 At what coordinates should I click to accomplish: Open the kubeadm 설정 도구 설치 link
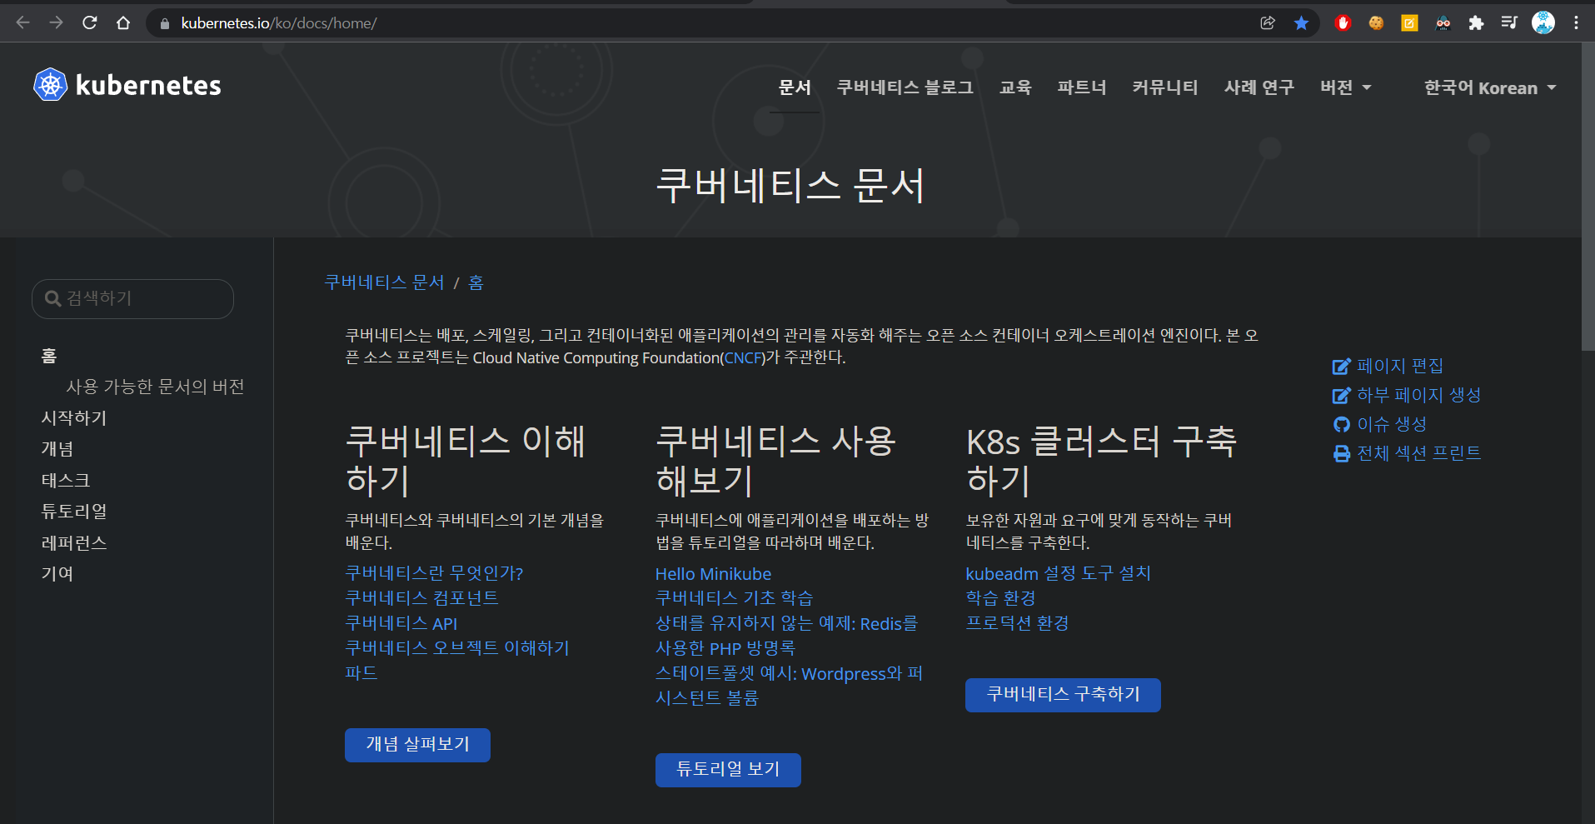click(1058, 573)
